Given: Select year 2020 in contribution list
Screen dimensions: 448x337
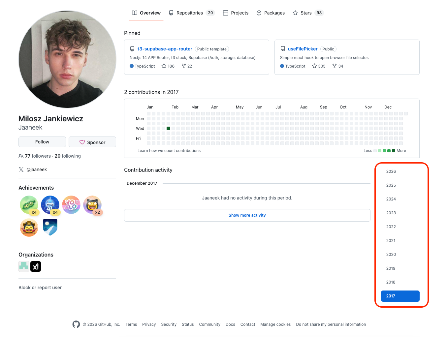Looking at the screenshot, I should click(400, 255).
